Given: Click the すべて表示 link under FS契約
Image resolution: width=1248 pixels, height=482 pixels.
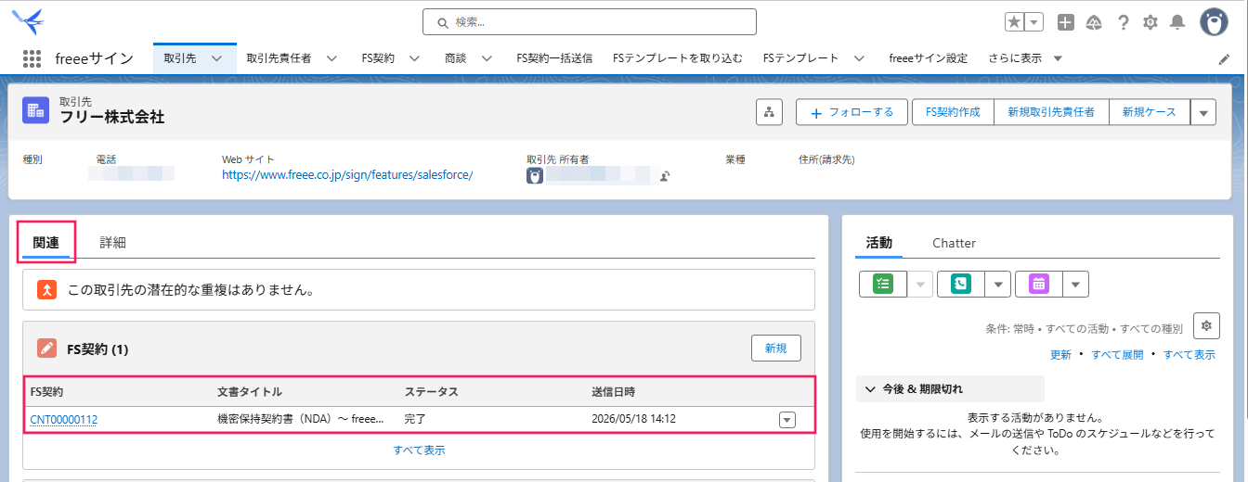Looking at the screenshot, I should coord(419,450).
